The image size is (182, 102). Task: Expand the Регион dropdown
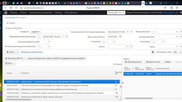(128, 46)
